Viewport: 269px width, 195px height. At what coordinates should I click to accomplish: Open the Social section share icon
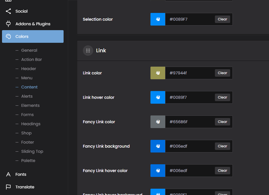(x=8, y=11)
